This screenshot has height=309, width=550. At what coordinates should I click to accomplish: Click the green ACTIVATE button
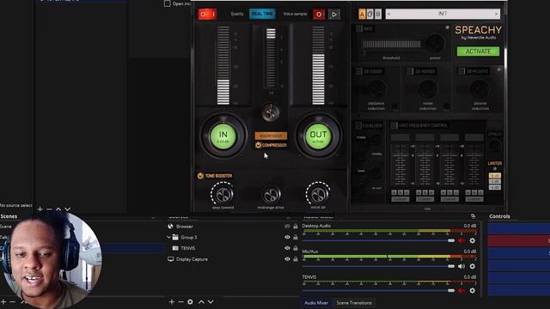click(478, 51)
